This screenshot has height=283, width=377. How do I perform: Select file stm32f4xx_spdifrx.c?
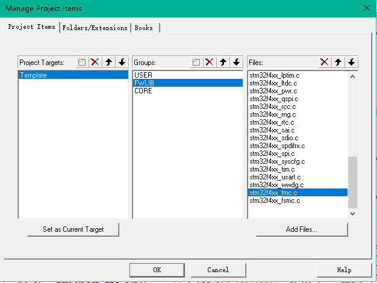(x=298, y=146)
